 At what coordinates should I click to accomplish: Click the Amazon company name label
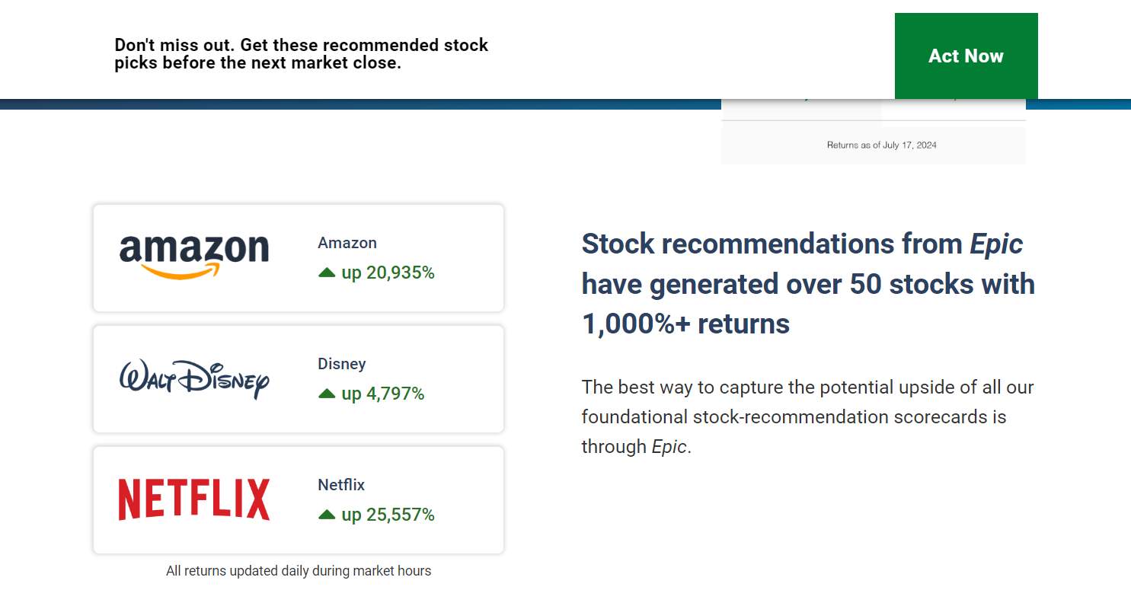(x=347, y=243)
